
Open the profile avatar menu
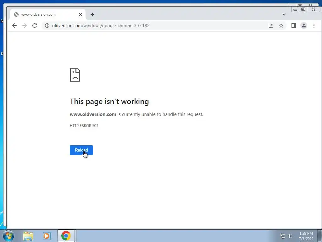click(x=304, y=26)
